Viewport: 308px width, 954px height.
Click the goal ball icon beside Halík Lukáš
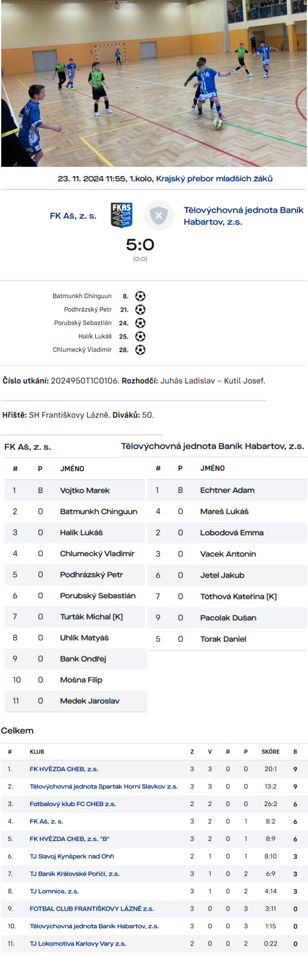coord(140,336)
